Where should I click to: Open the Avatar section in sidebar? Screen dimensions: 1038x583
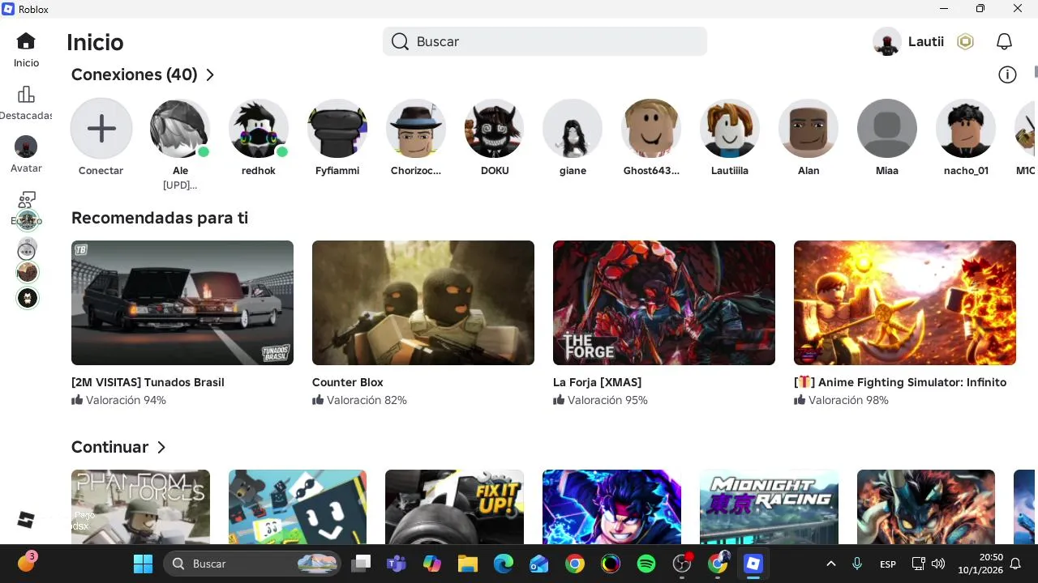tap(26, 154)
